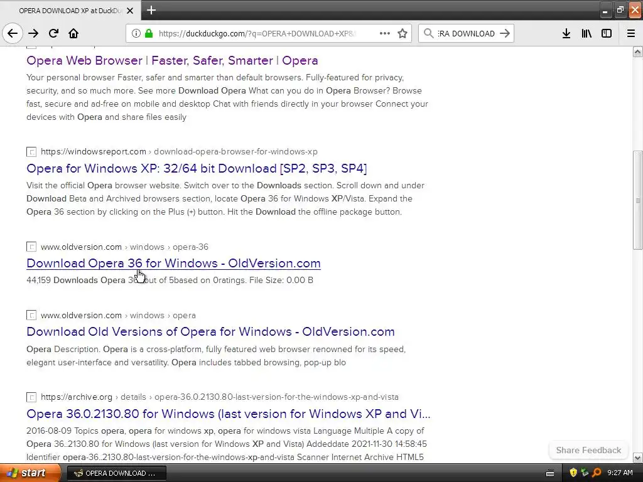Click the keyboard icon in taskbar
The image size is (643, 482).
(550, 473)
